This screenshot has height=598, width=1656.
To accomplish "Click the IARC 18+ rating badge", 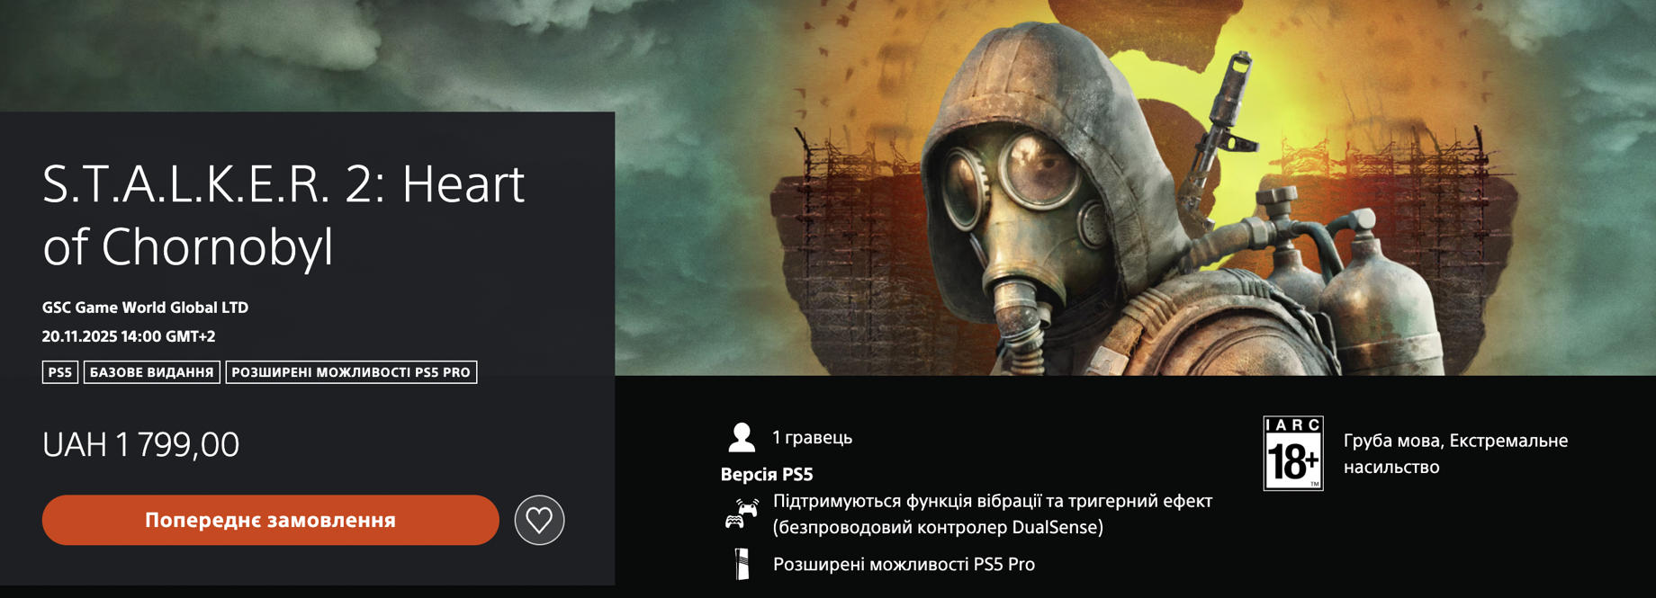I will click(x=1293, y=453).
